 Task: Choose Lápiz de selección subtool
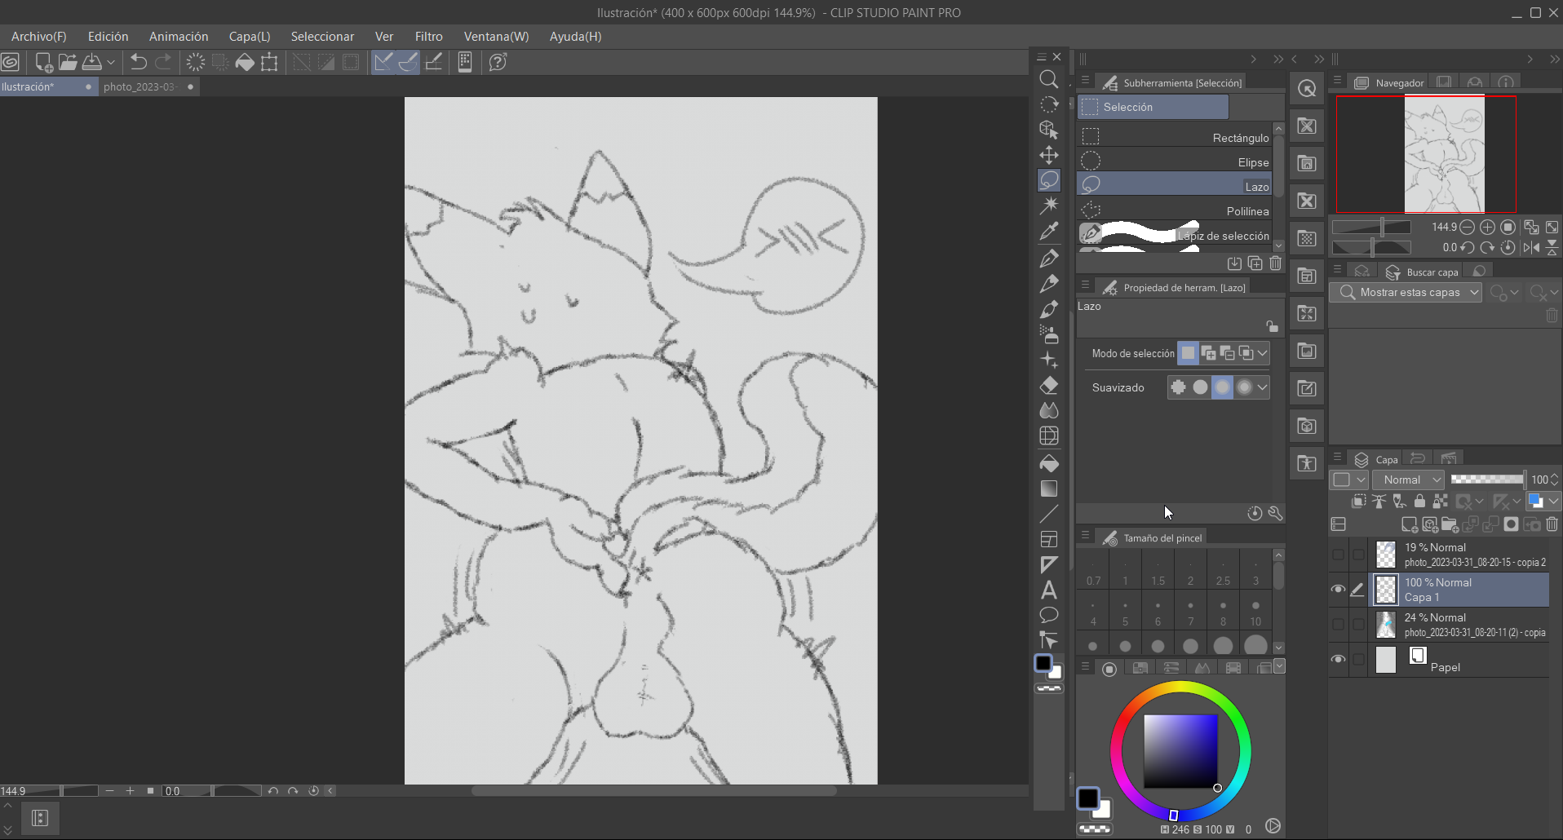(1174, 234)
